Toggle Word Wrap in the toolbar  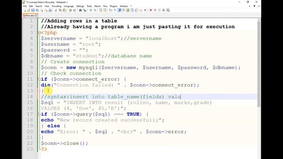(110, 10)
